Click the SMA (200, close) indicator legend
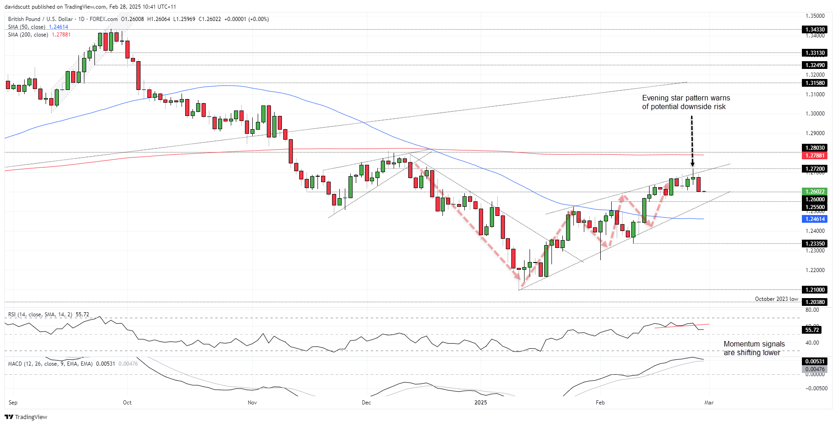This screenshot has width=837, height=425. [28, 35]
